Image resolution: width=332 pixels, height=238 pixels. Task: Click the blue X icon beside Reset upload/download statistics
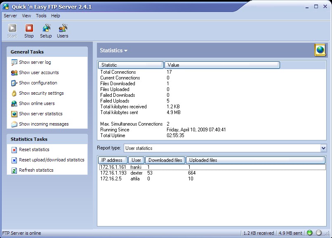(14, 160)
